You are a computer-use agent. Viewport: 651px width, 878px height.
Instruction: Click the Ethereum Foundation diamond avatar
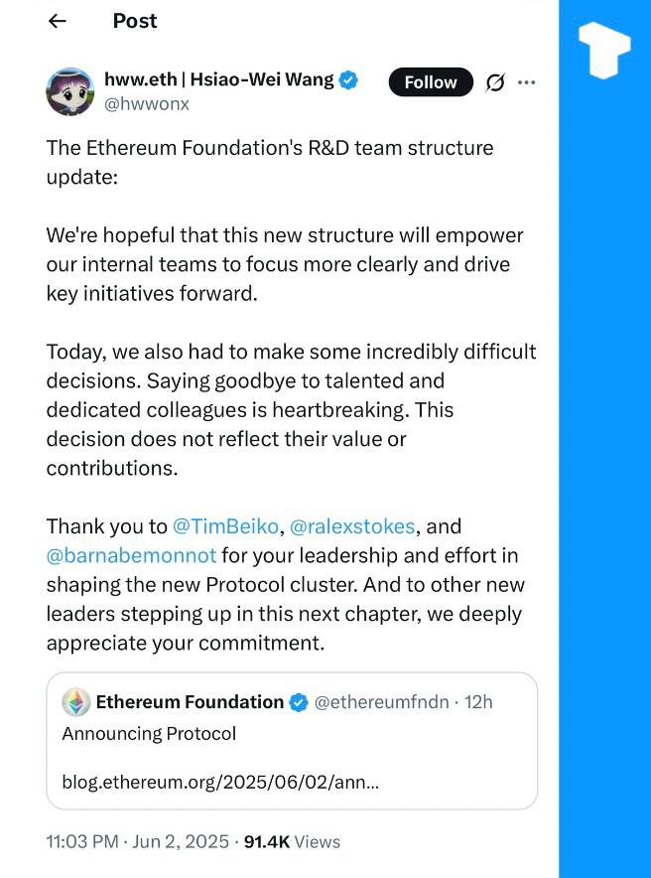click(x=75, y=702)
